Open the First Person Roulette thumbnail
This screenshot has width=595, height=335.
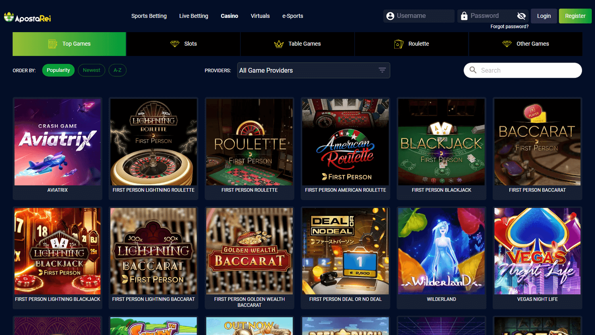(x=250, y=142)
